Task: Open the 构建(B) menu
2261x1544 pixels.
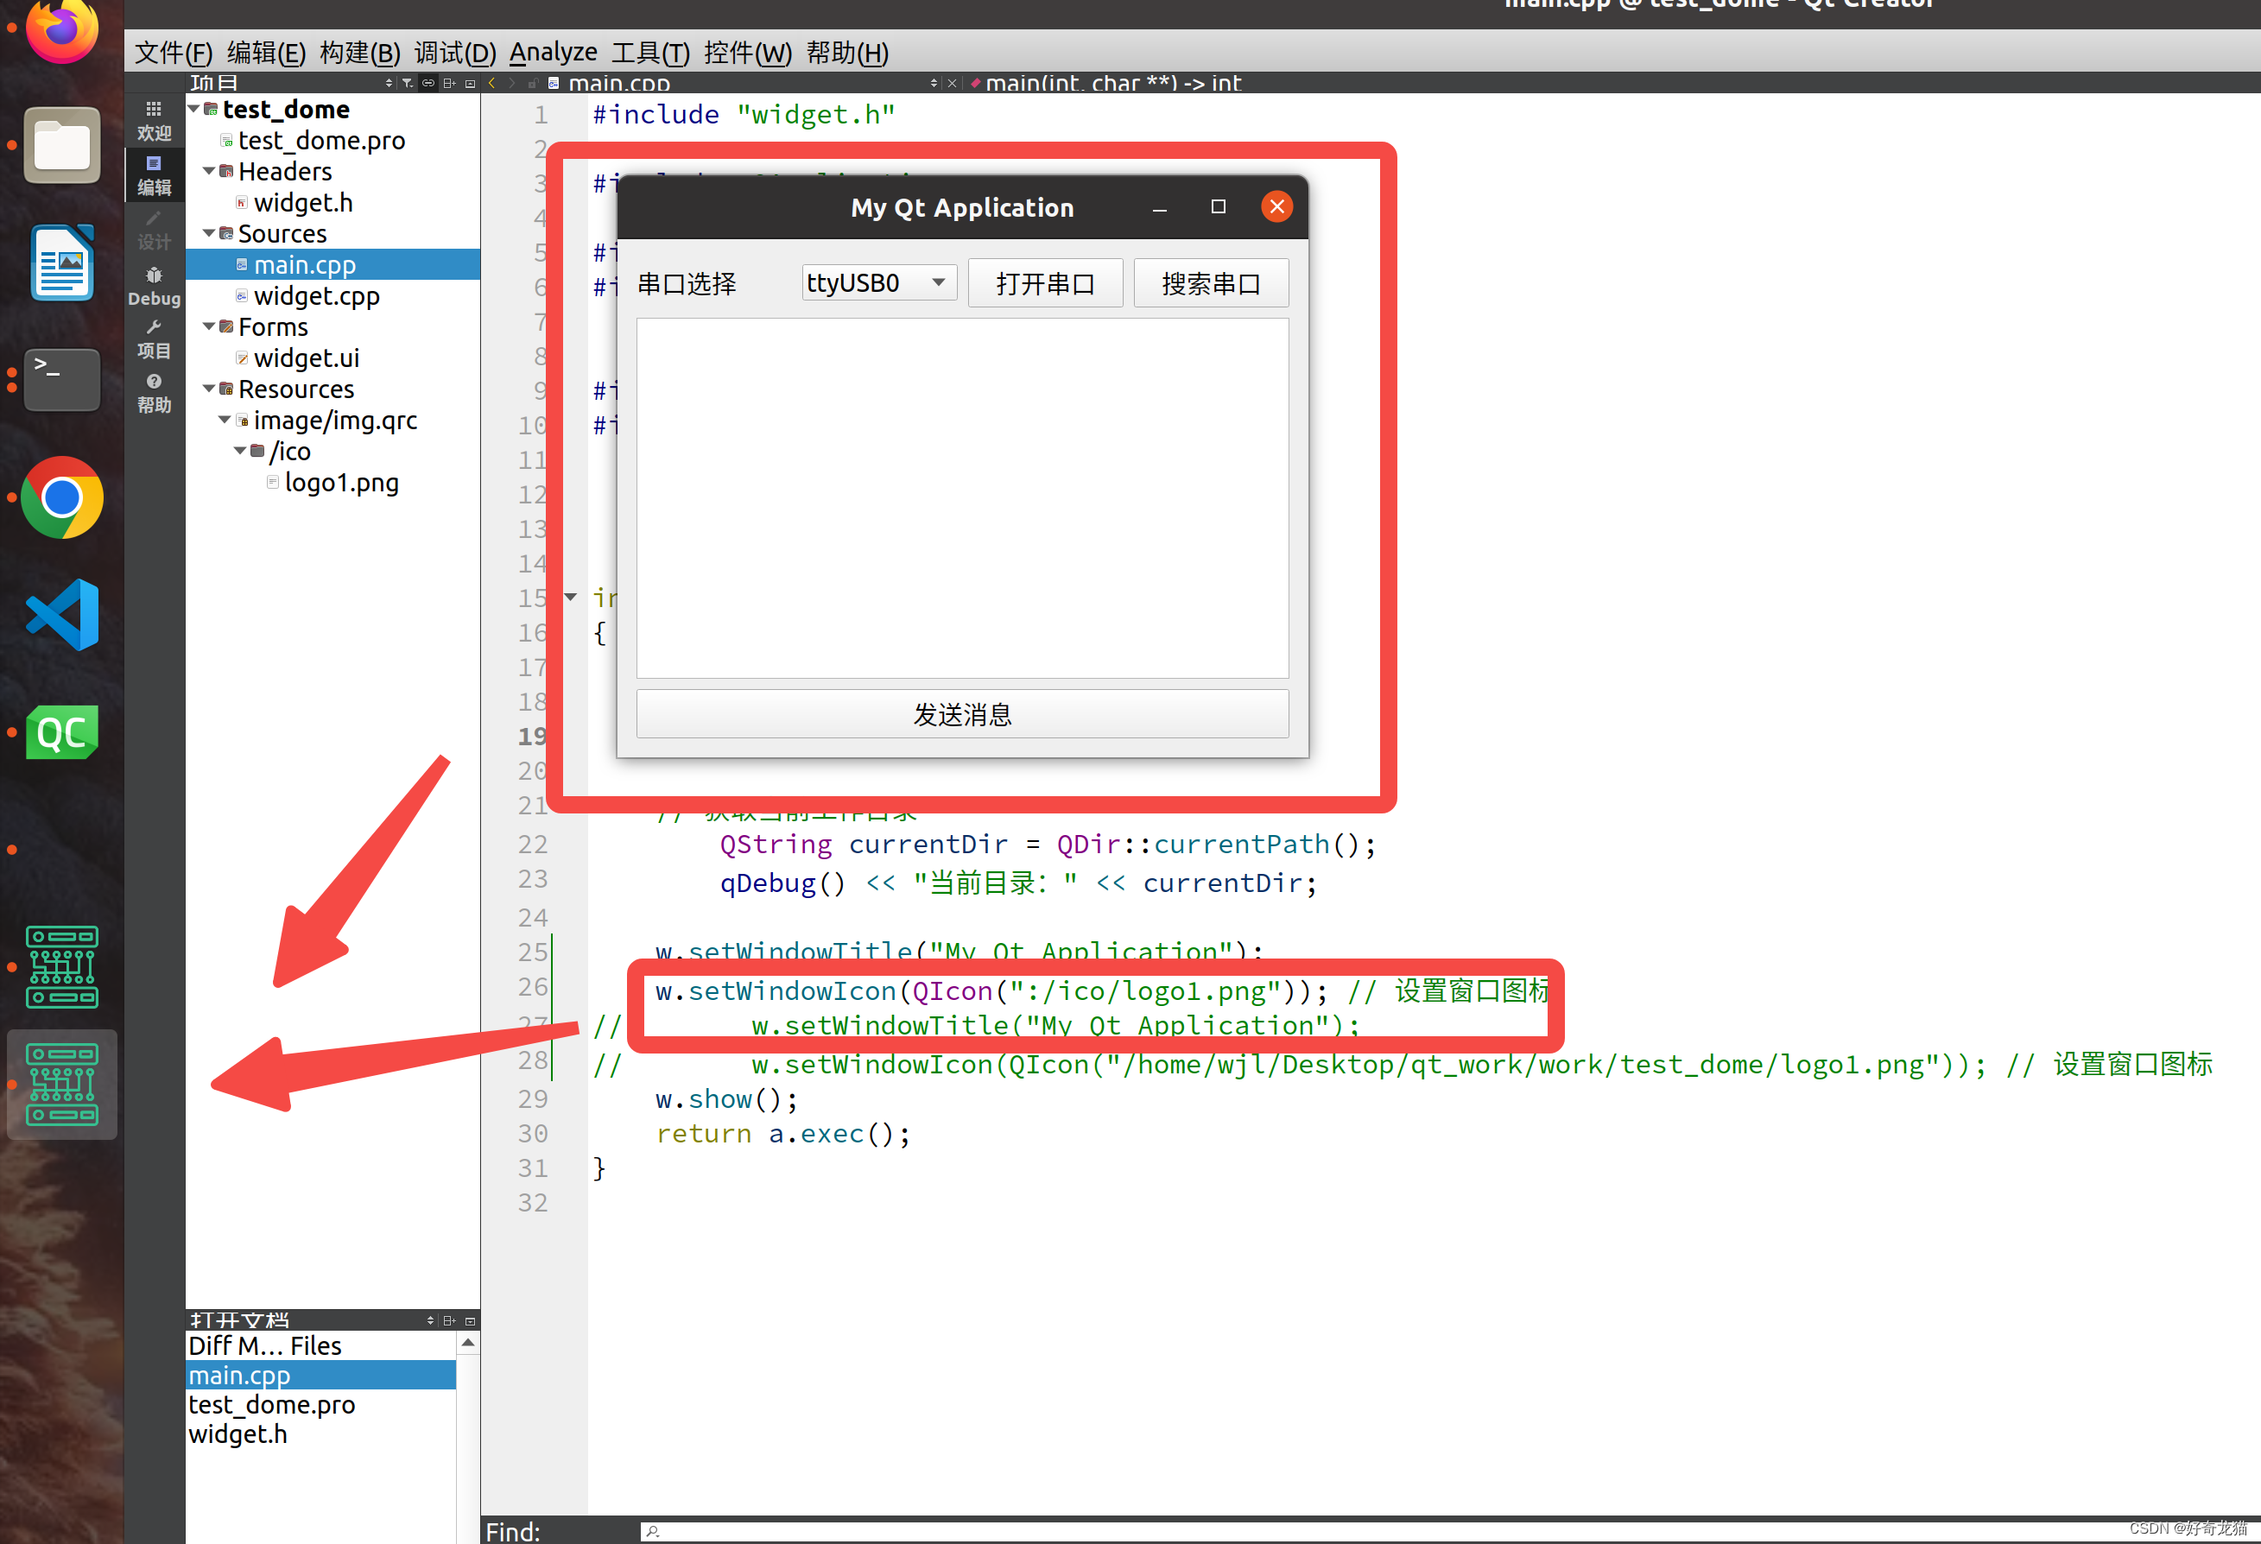Action: 359,53
